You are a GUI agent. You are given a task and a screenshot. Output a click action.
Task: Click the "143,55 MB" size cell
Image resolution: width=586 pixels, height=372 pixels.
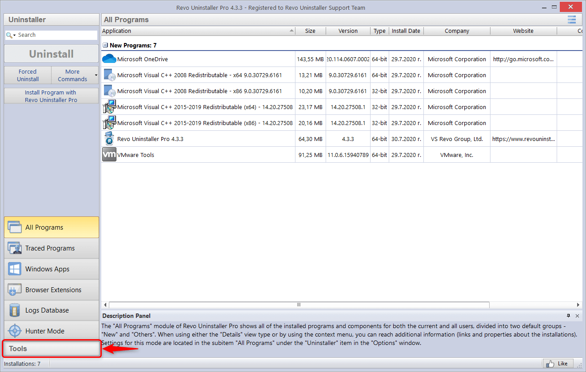(x=310, y=59)
